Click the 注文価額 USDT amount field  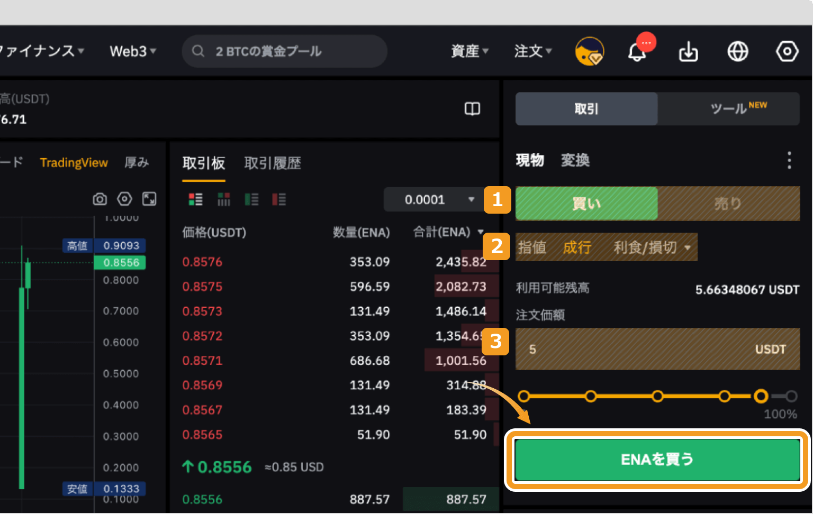click(657, 349)
